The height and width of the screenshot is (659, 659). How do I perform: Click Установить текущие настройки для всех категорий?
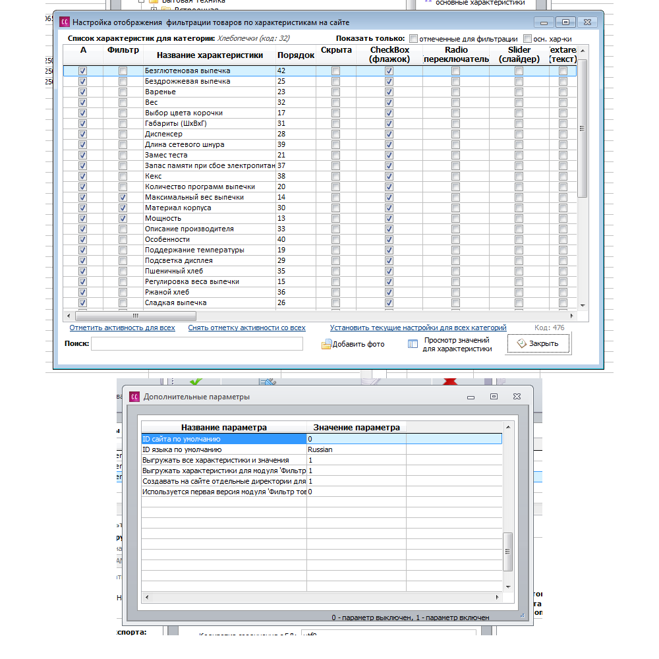418,328
